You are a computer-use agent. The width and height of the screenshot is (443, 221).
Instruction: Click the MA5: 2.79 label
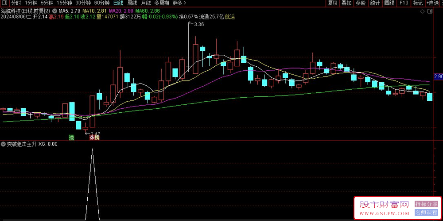[x=69, y=11]
